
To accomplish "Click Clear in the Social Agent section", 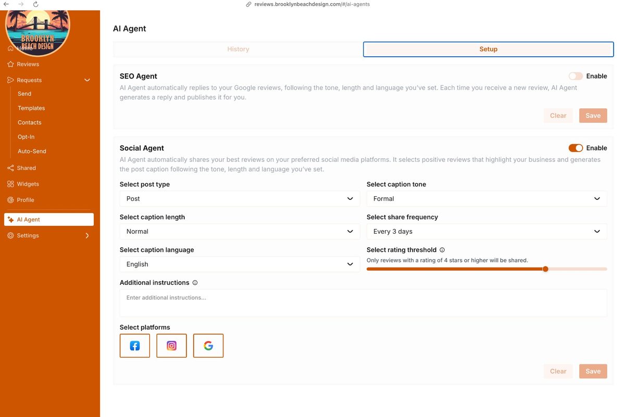I will tap(558, 371).
